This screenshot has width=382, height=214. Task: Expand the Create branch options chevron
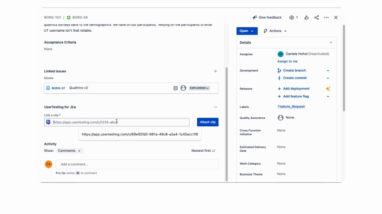pos(328,71)
